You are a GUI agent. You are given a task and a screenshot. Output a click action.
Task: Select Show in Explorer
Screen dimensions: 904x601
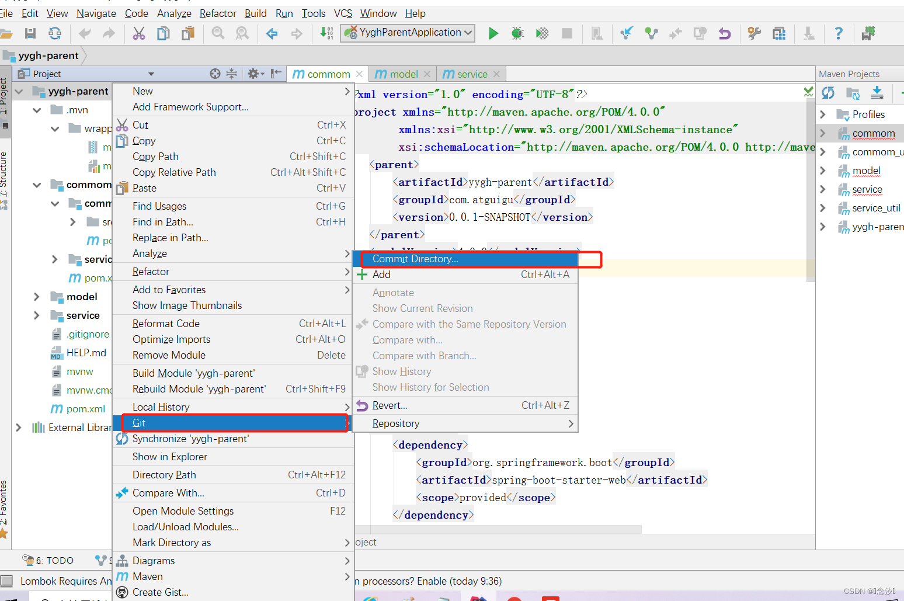coord(233,457)
